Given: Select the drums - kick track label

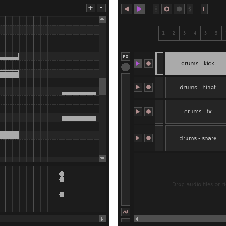Looking at the screenshot, I should point(196,64).
